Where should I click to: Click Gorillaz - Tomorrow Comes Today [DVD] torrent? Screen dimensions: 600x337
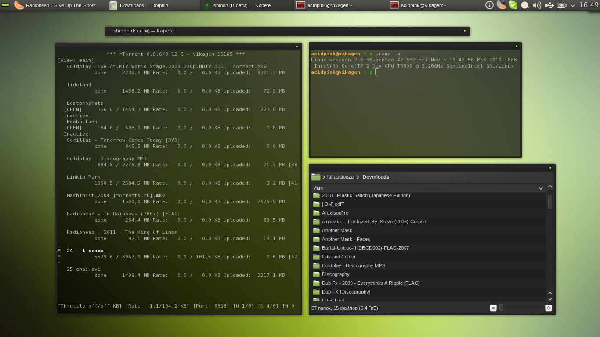[123, 140]
